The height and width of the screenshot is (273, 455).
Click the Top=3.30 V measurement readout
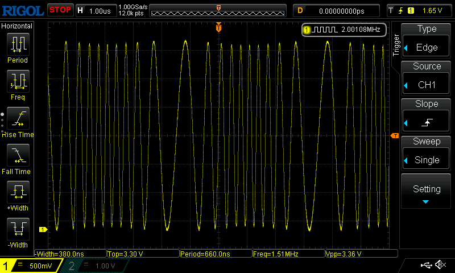click(x=143, y=254)
